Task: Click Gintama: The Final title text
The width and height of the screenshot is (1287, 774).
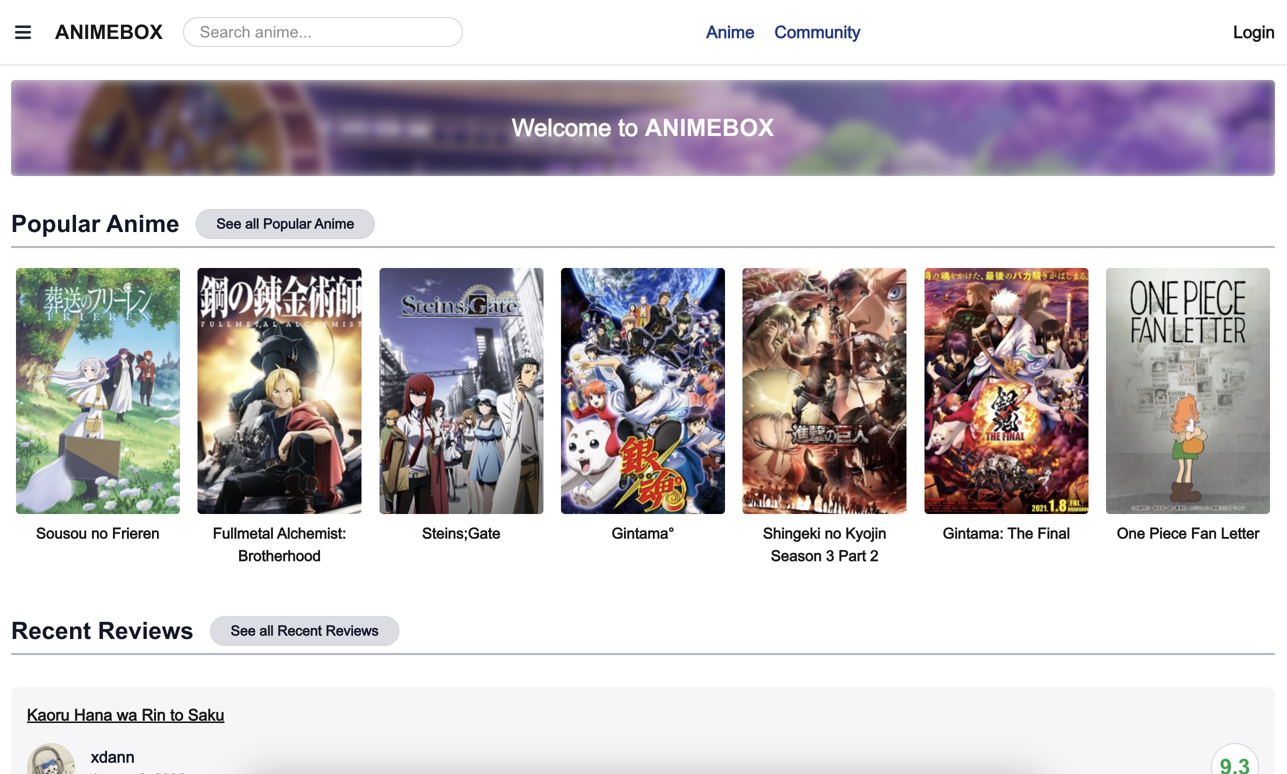Action: (1006, 533)
